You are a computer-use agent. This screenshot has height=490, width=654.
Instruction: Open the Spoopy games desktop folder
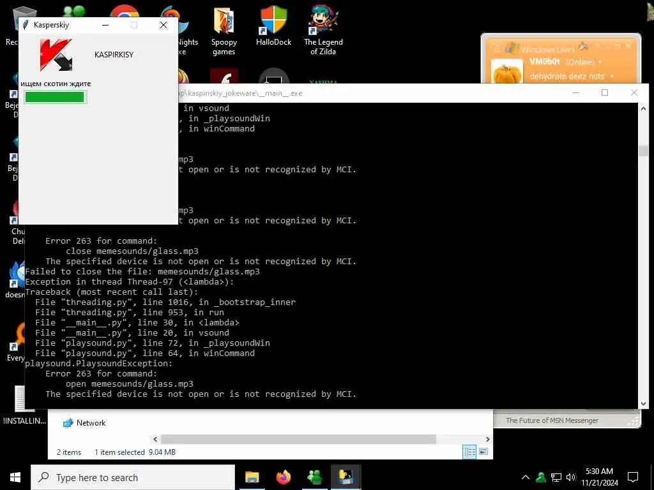click(224, 31)
